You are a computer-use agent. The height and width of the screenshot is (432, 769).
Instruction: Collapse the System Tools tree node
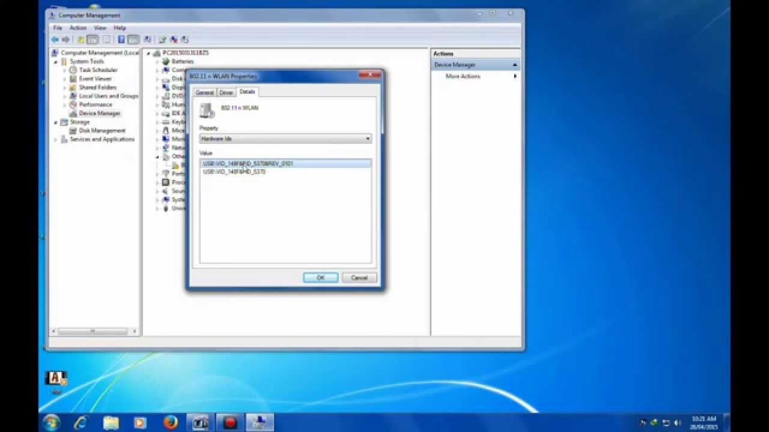pyautogui.click(x=56, y=62)
